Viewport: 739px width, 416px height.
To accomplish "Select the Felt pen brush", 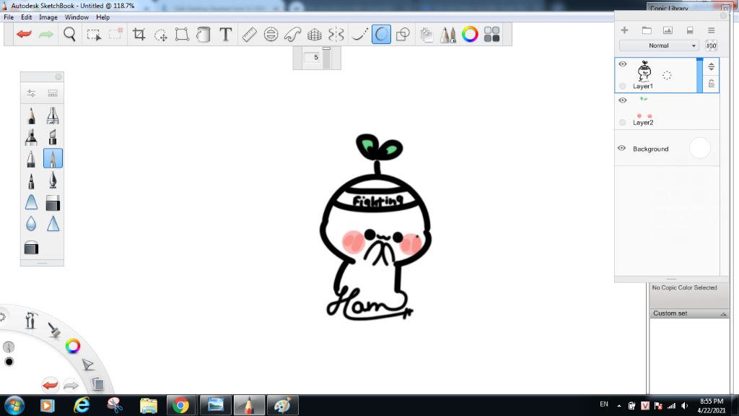I will click(31, 180).
